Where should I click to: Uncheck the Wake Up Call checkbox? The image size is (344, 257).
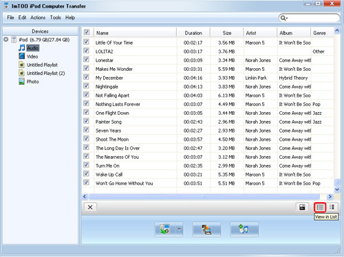[86, 174]
